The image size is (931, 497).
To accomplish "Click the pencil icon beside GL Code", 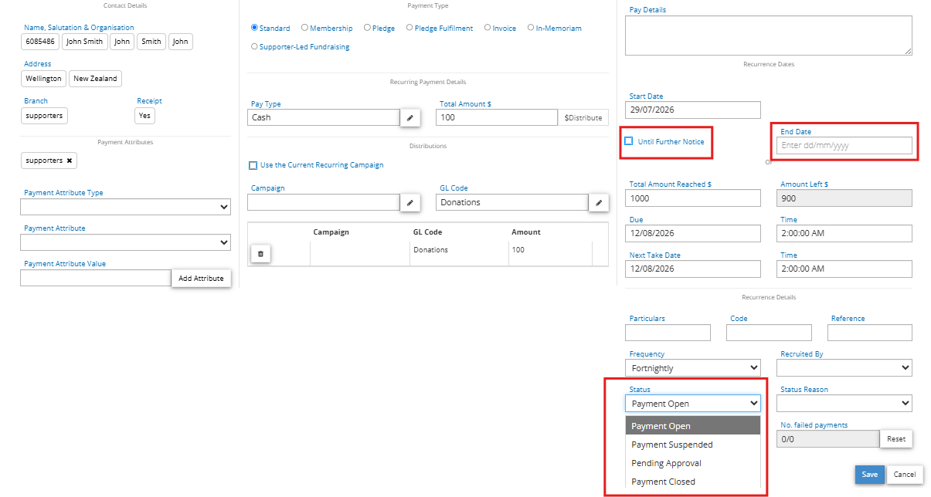I will coord(599,202).
